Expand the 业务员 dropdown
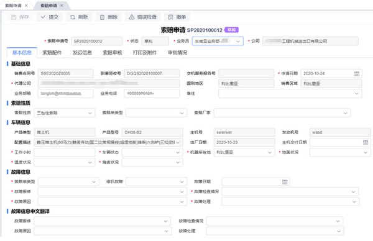This screenshot has height=241, width=373. click(218, 41)
